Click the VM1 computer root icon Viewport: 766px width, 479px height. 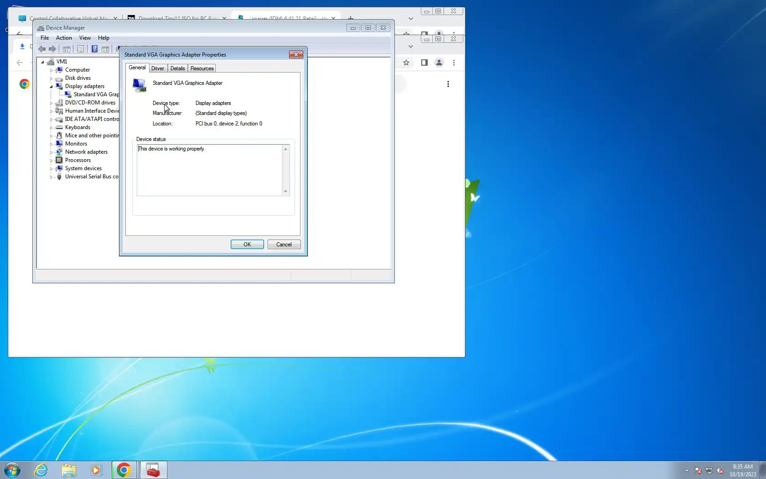click(x=51, y=62)
